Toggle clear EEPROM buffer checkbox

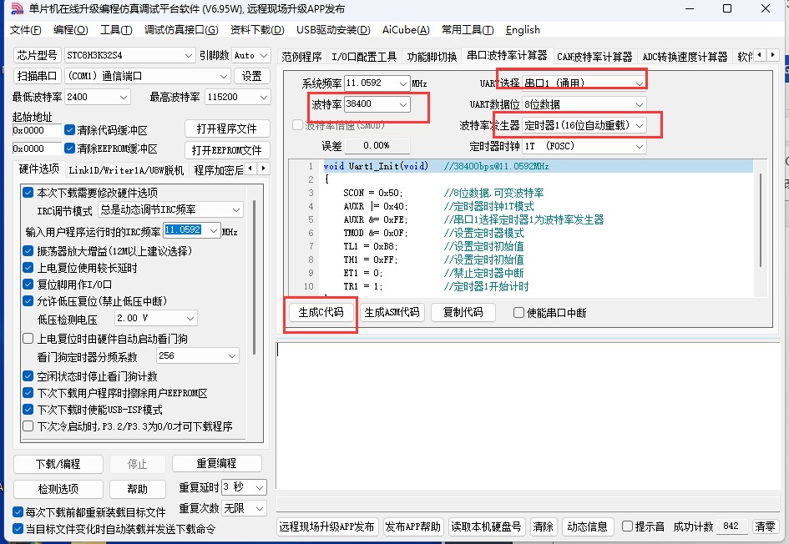[x=69, y=149]
